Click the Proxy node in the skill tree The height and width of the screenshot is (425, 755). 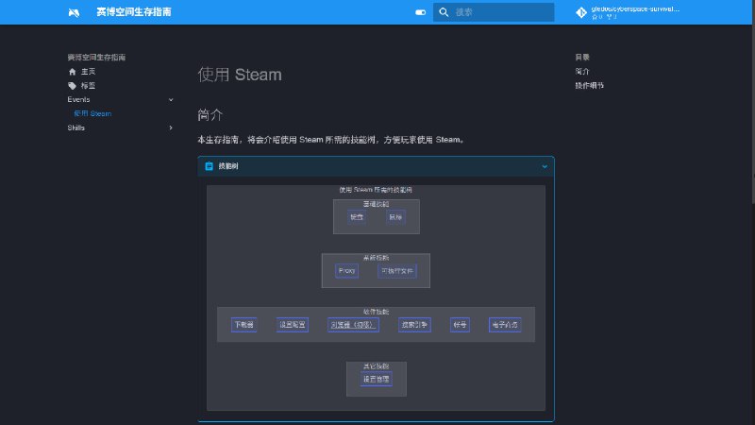[x=346, y=271]
